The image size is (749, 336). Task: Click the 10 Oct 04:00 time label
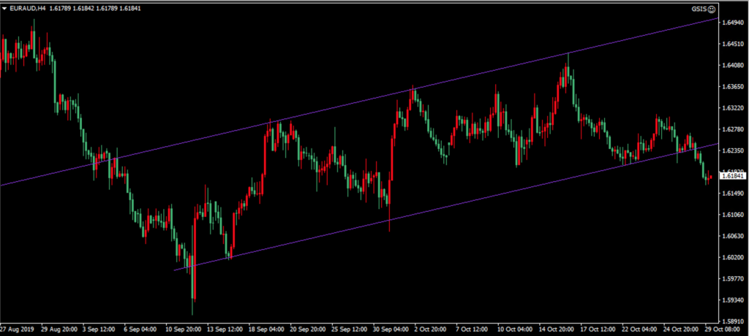(516, 330)
